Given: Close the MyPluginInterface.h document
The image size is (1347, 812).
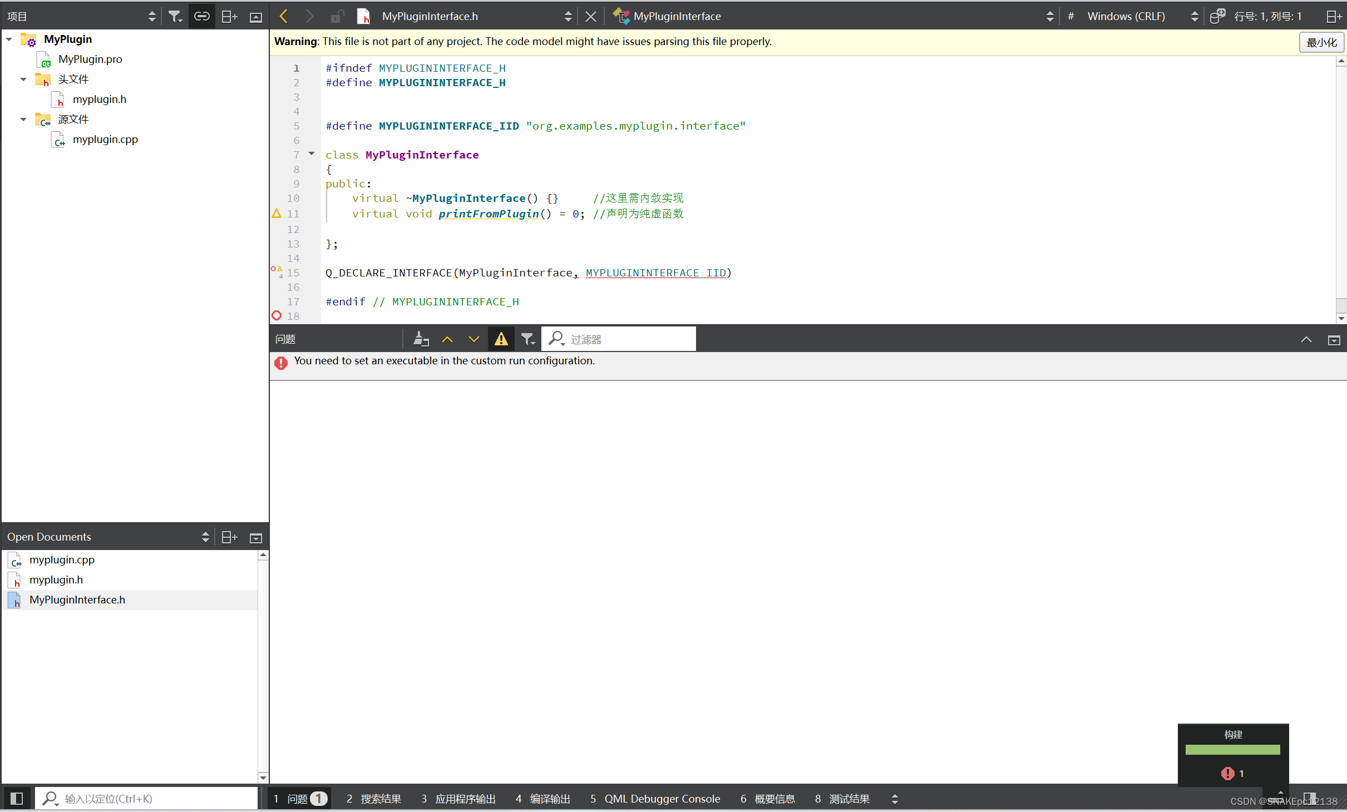Looking at the screenshot, I should click(591, 17).
